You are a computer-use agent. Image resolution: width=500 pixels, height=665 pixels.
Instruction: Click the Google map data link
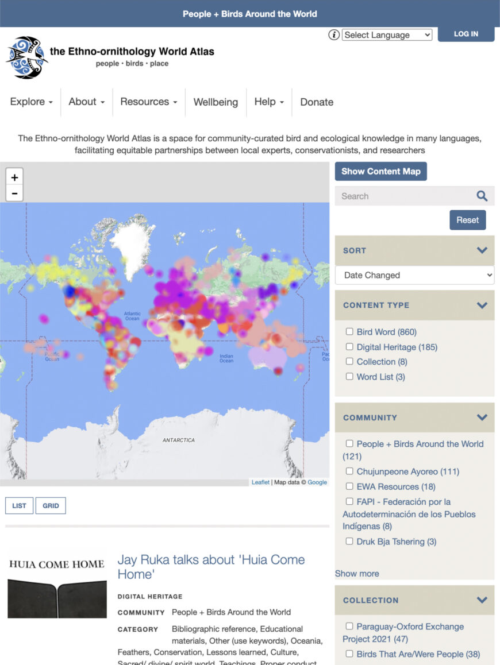click(x=317, y=482)
